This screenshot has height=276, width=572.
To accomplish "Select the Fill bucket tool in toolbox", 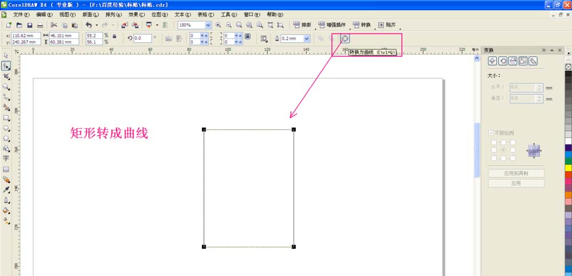I will [x=6, y=210].
